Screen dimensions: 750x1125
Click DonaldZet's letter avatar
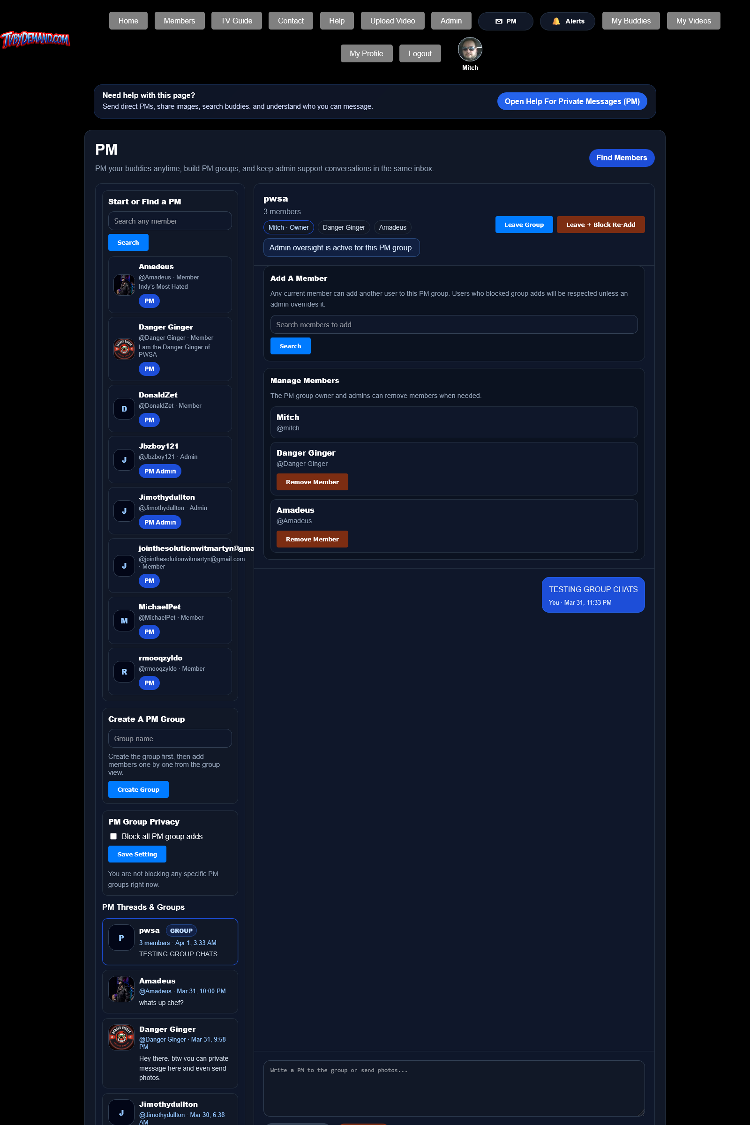(x=123, y=408)
